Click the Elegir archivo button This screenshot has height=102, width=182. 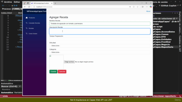click(x=69, y=62)
